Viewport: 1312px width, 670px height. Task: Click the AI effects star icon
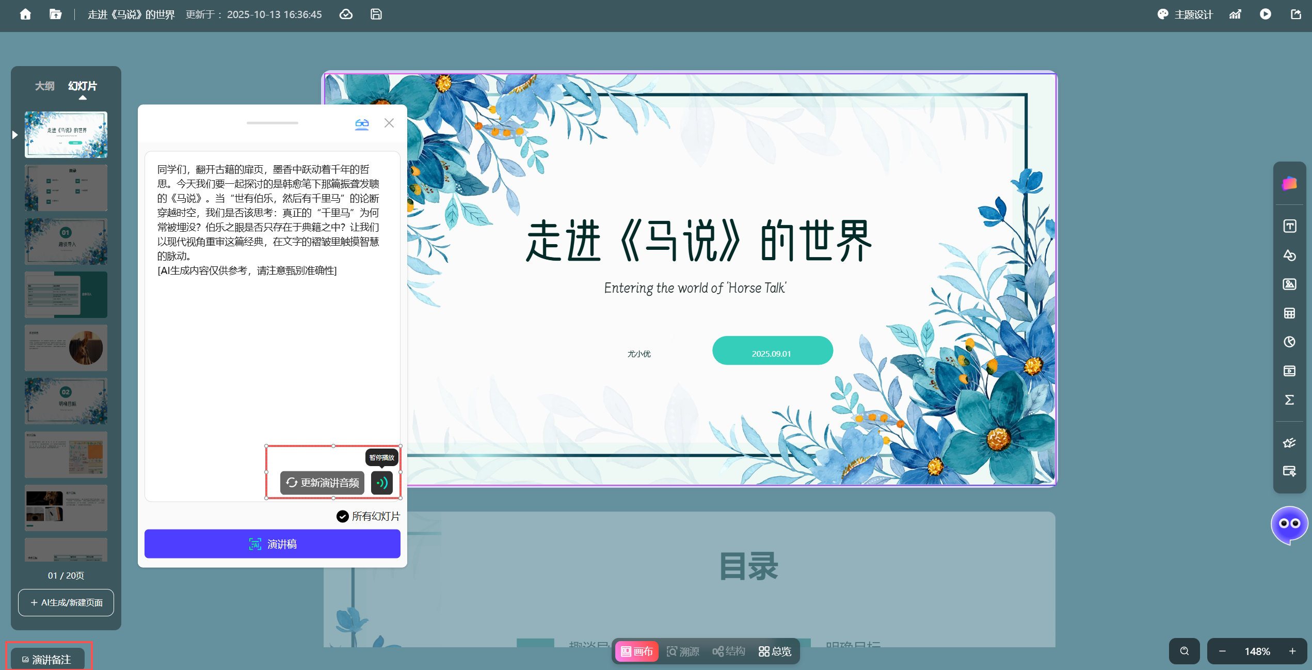1289,442
